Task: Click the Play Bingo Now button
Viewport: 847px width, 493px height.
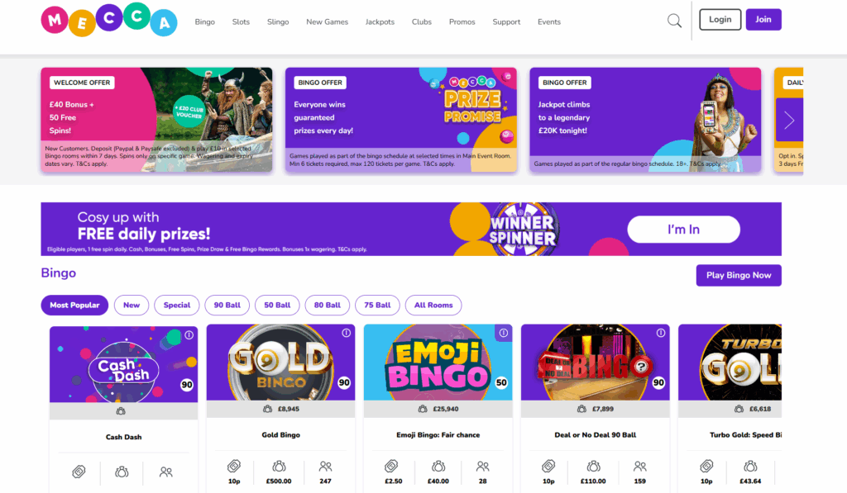Action: point(739,275)
